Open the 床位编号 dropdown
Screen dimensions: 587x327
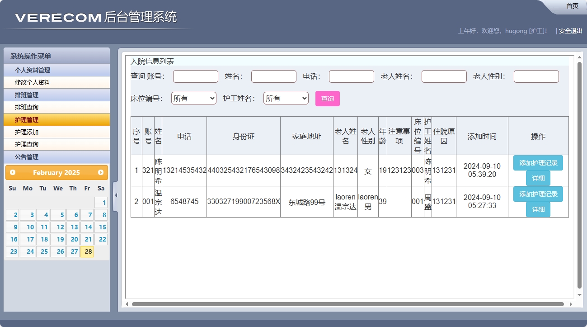193,98
